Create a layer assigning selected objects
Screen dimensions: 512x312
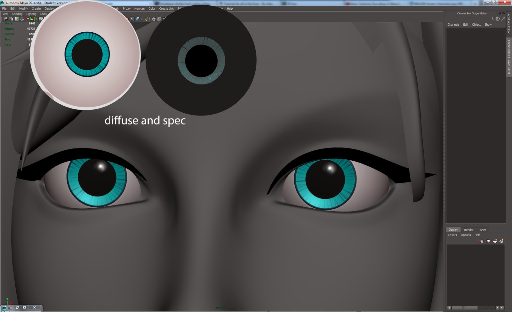501,241
